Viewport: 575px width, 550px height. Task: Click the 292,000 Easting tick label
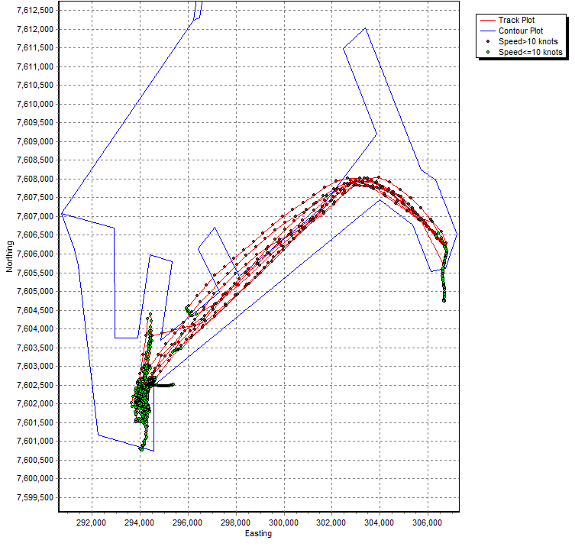click(92, 523)
